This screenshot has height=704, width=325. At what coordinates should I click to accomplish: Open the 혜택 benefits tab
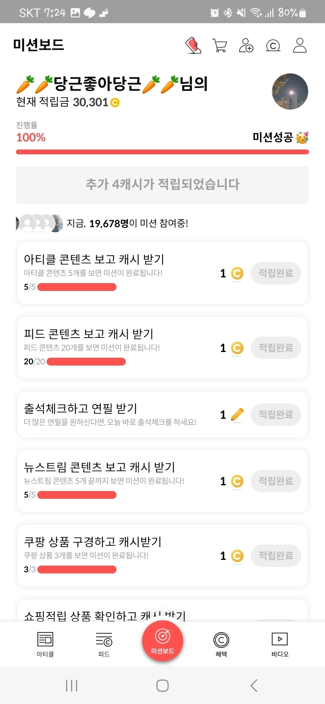click(x=221, y=644)
